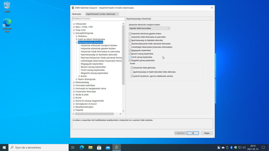Click the tree's scroll down arrow
Screen dimensions: 269x151
(x=123, y=111)
